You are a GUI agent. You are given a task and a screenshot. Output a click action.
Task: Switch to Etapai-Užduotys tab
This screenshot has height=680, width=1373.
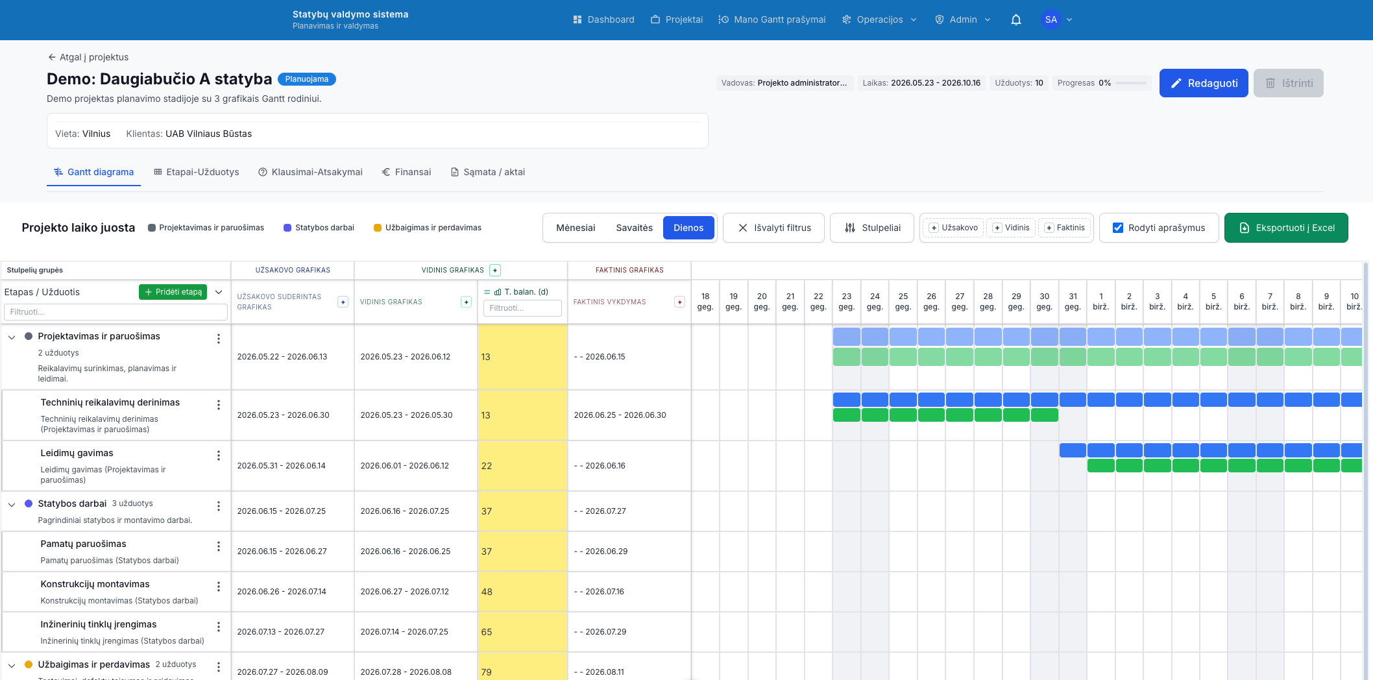(x=197, y=172)
